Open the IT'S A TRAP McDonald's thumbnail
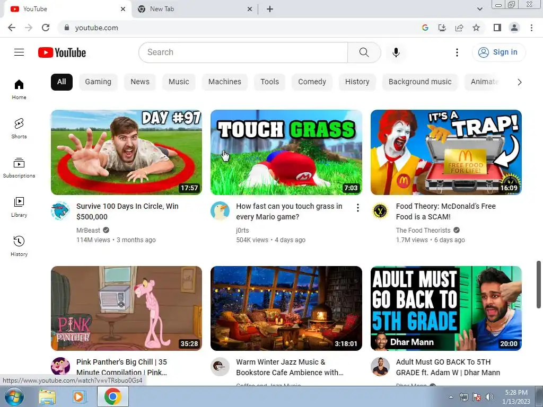 [x=446, y=152]
